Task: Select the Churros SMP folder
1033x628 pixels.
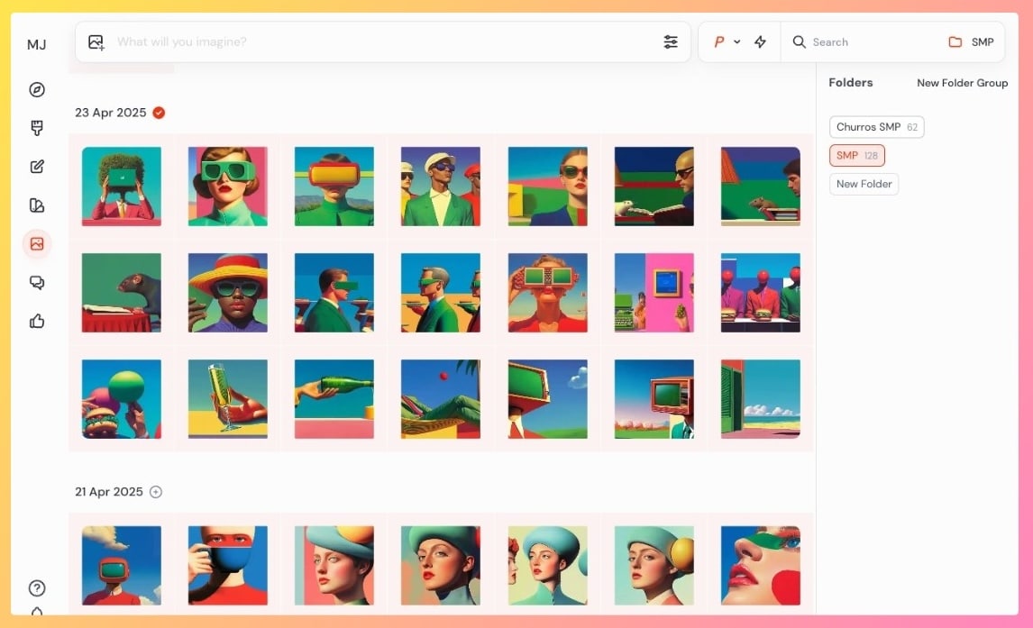Action: pyautogui.click(x=876, y=127)
